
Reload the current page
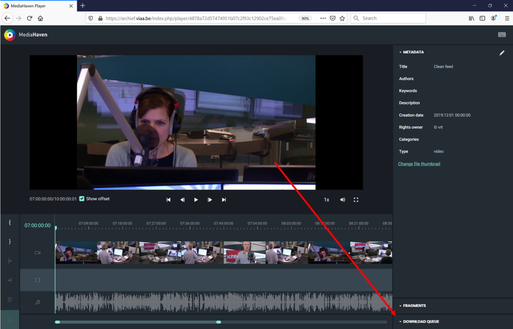[x=30, y=18]
